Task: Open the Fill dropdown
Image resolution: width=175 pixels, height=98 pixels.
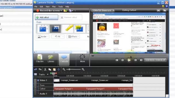Action: pos(58,36)
